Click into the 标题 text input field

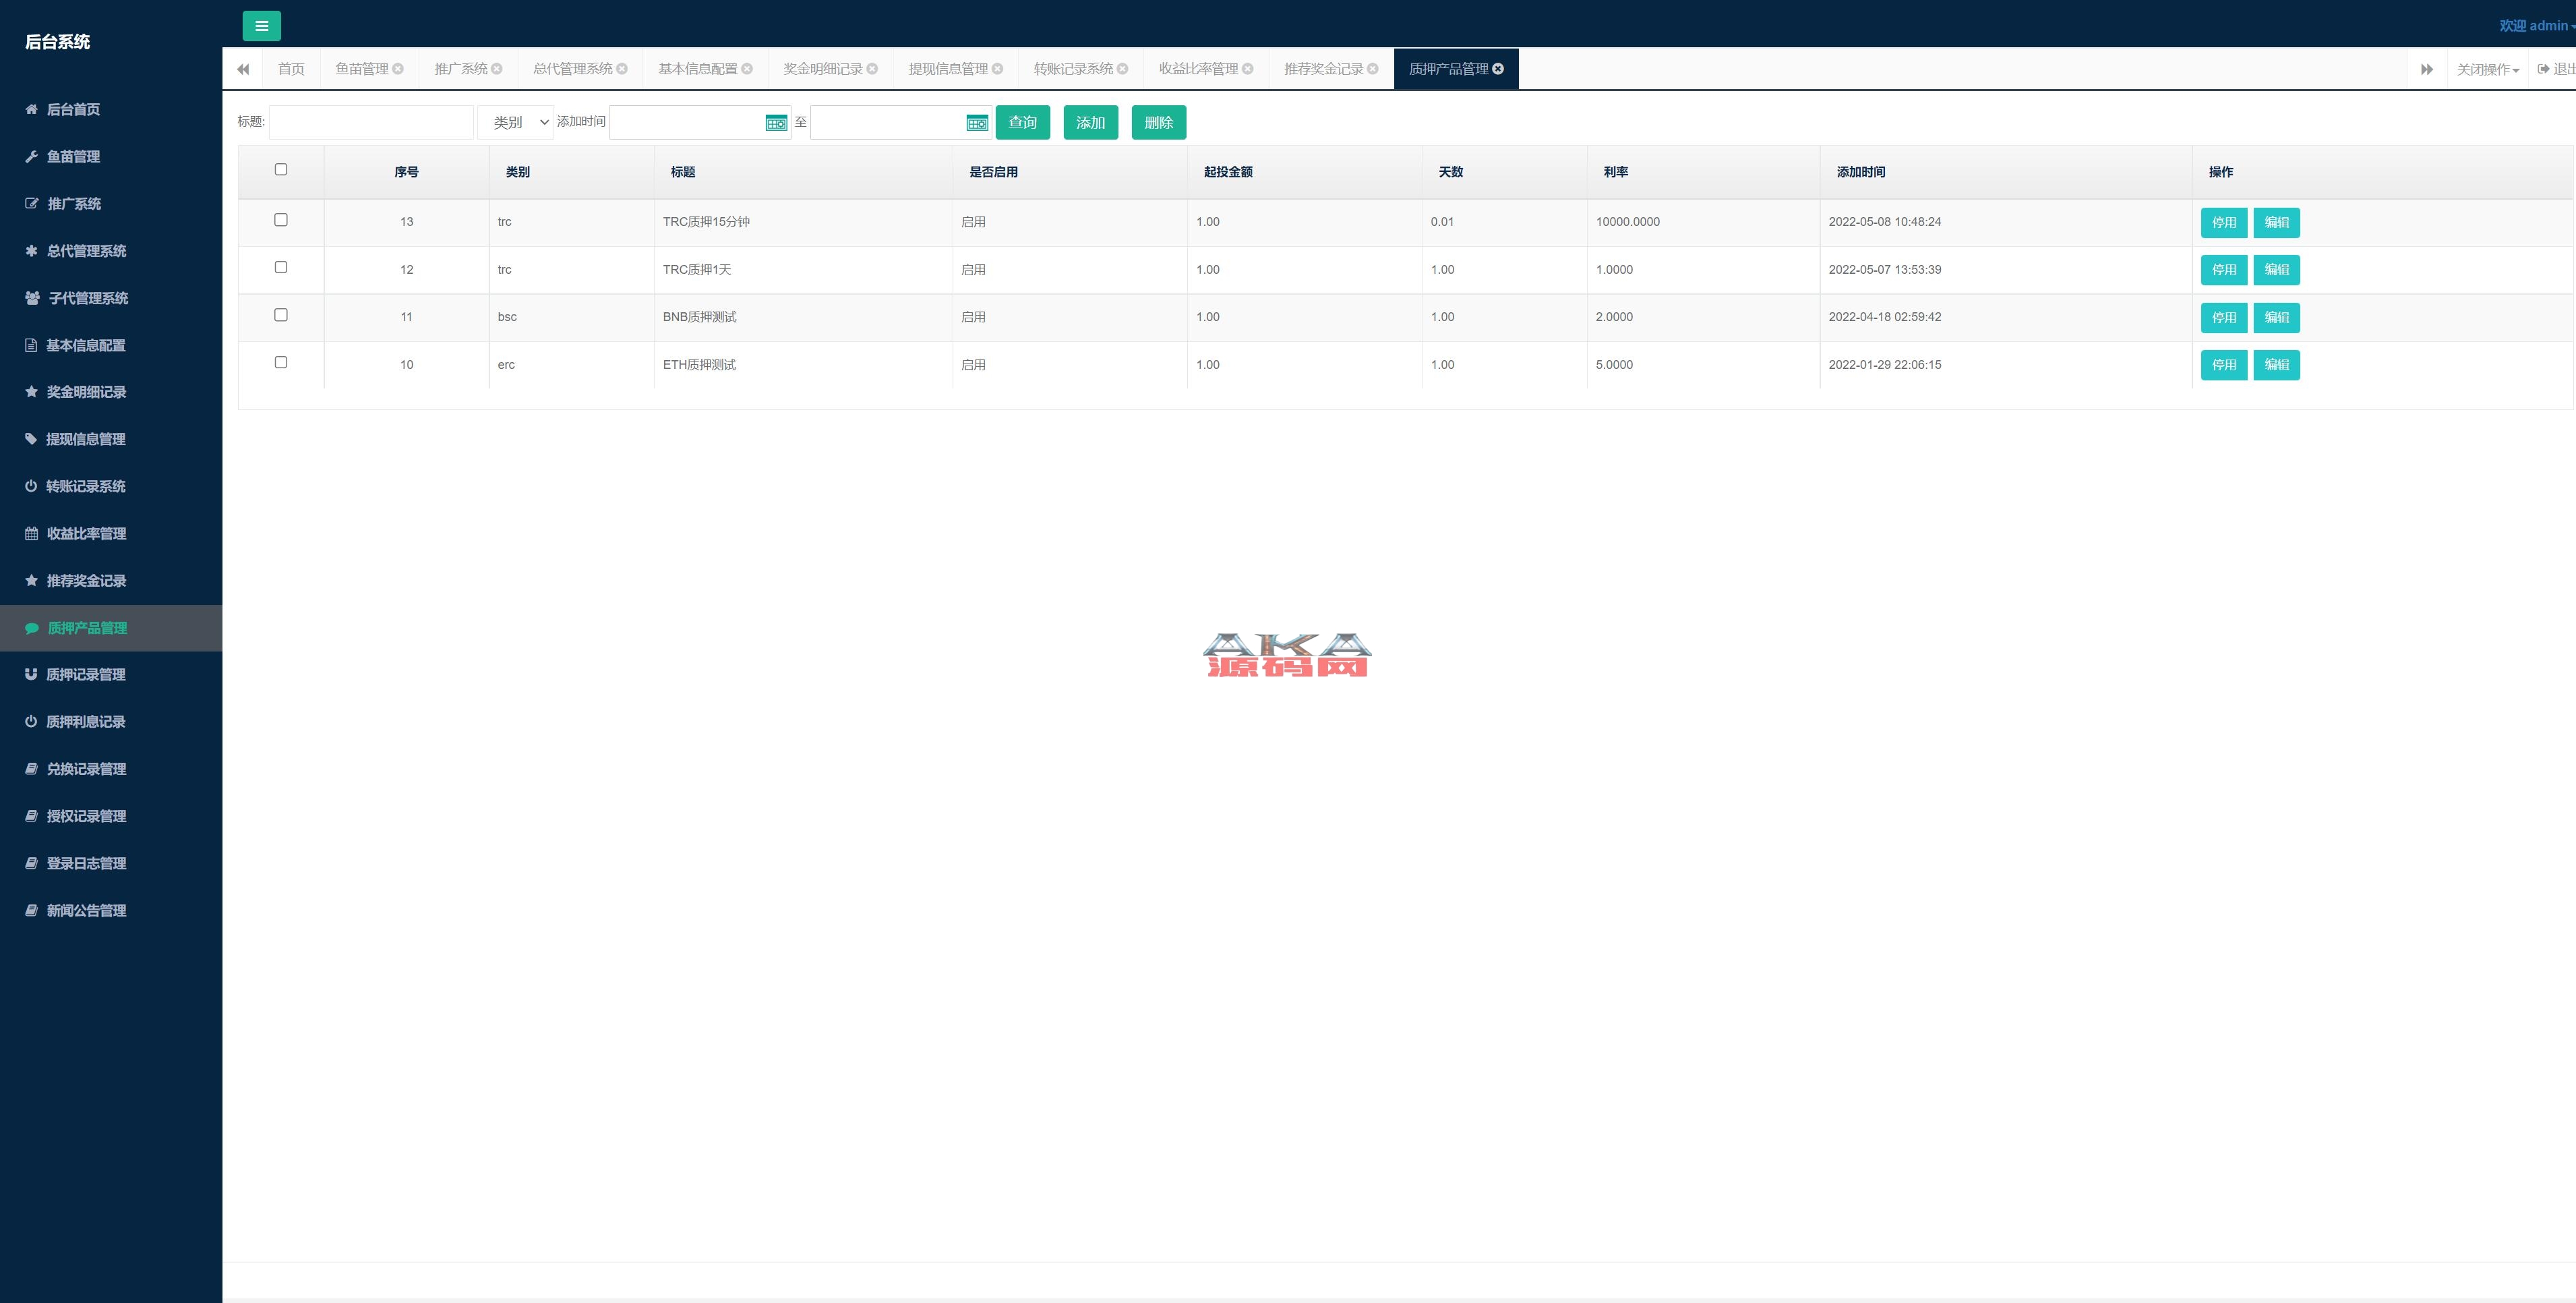pos(371,122)
